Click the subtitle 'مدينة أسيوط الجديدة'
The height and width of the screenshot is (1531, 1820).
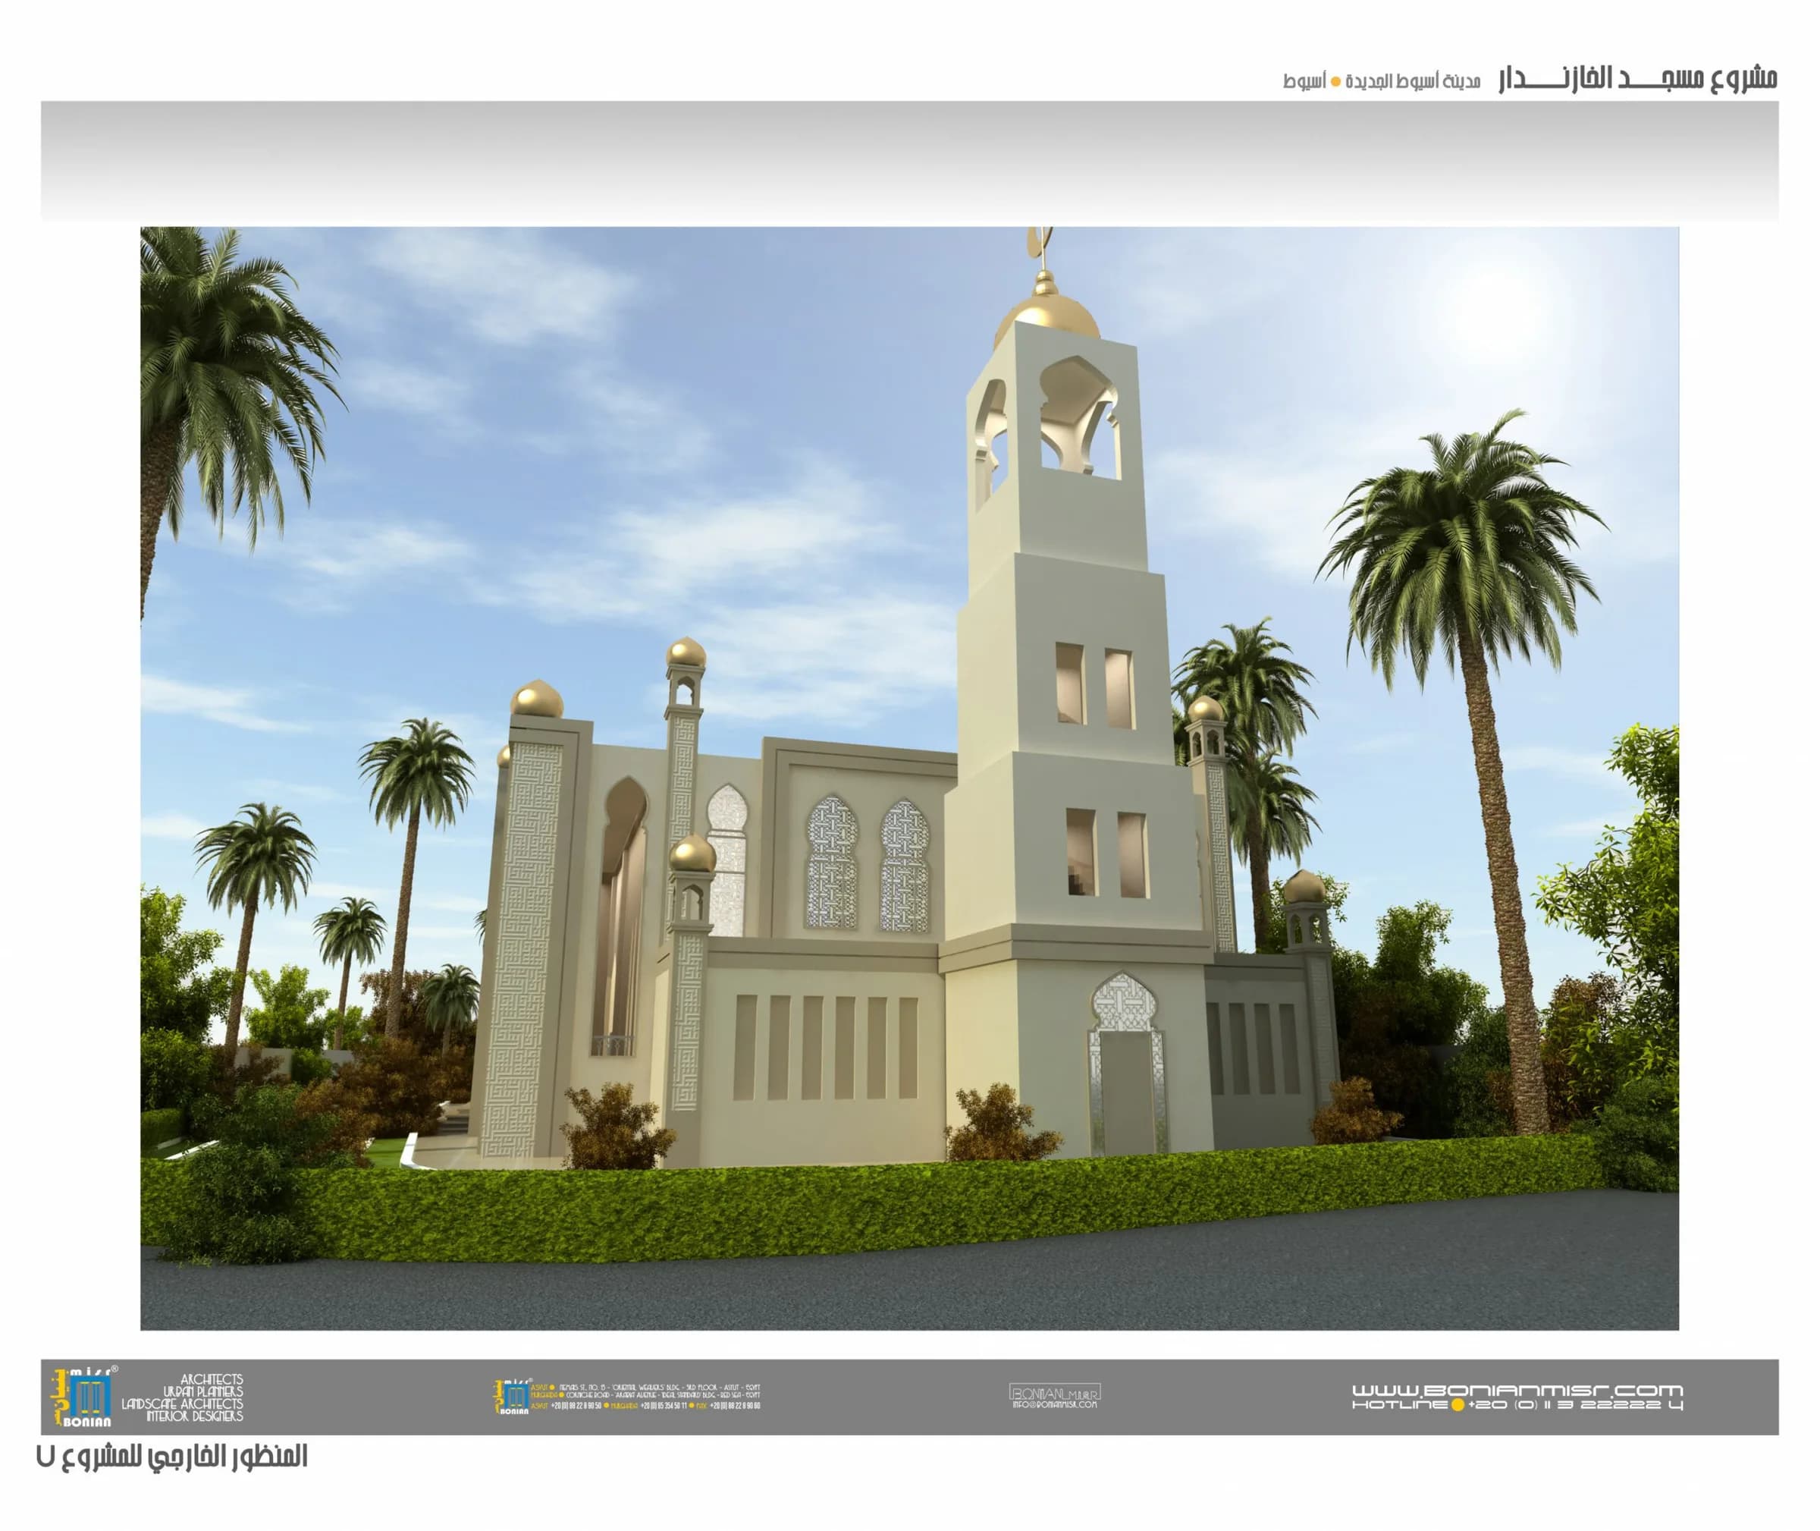point(1411,82)
